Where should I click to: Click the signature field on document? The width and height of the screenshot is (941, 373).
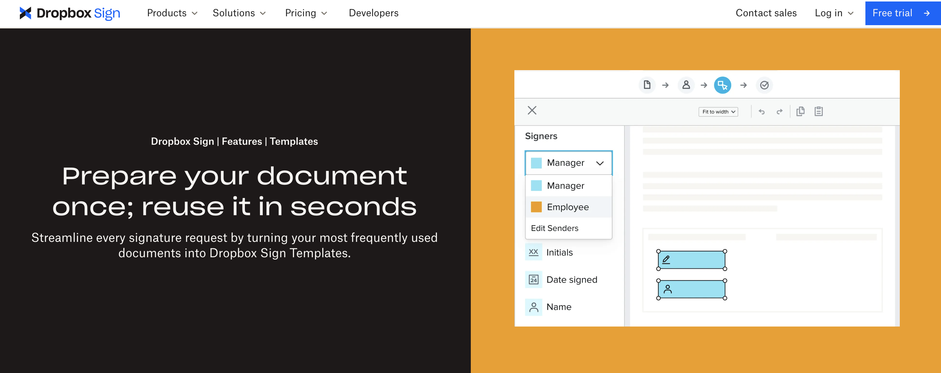pos(691,260)
